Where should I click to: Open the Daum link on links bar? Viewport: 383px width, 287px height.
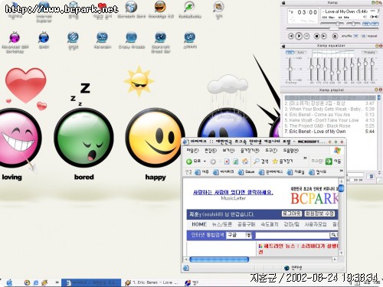[246, 172]
